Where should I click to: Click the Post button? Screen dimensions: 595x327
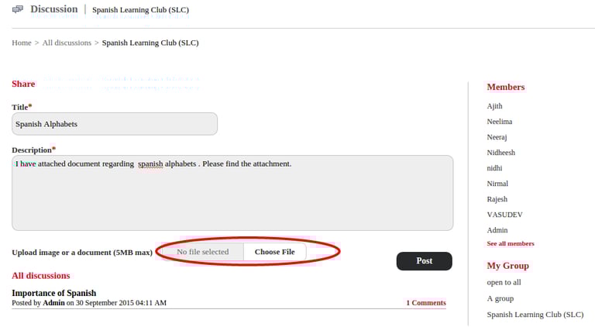pyautogui.click(x=424, y=261)
